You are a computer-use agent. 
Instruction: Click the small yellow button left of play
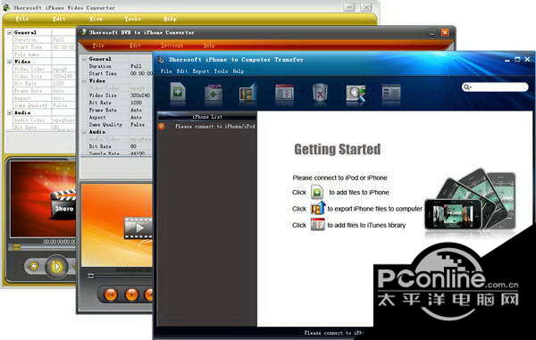34,266
